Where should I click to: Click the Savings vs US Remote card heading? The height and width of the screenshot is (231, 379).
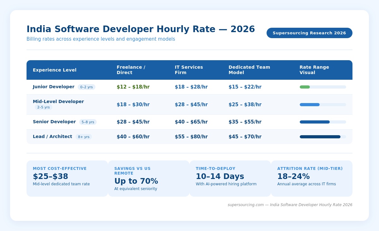133,171
